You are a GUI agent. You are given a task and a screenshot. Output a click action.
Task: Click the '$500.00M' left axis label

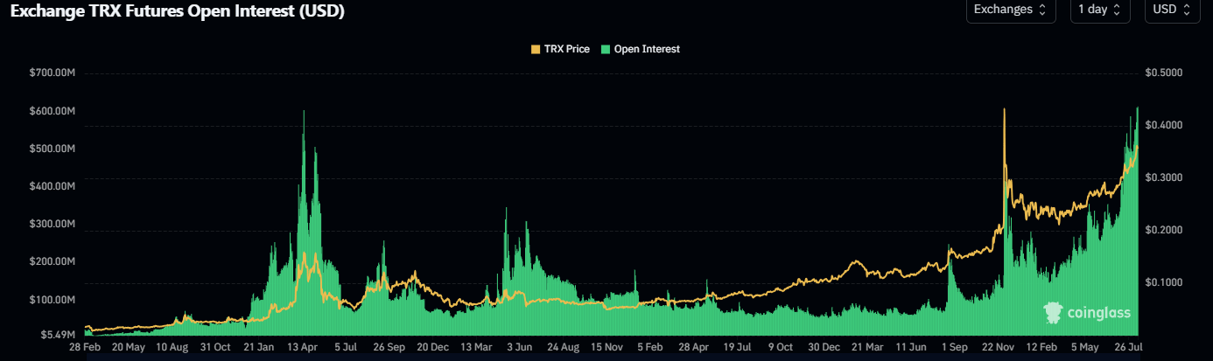coord(52,149)
